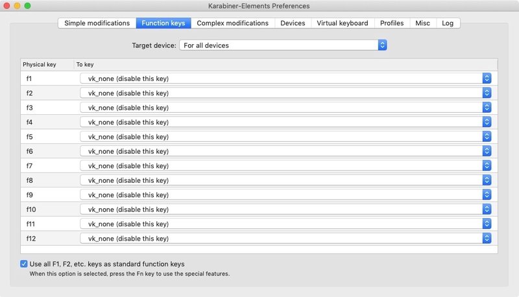The width and height of the screenshot is (519, 297).
Task: Minimize the Preferences window with yellow button
Action: 18,6
